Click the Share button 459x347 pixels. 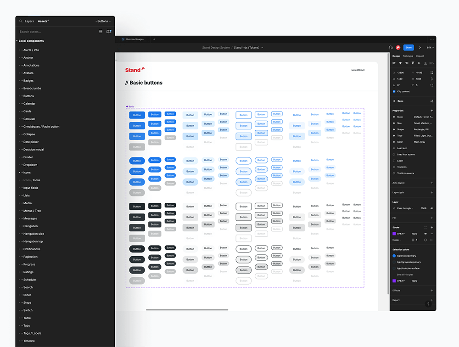pos(409,47)
